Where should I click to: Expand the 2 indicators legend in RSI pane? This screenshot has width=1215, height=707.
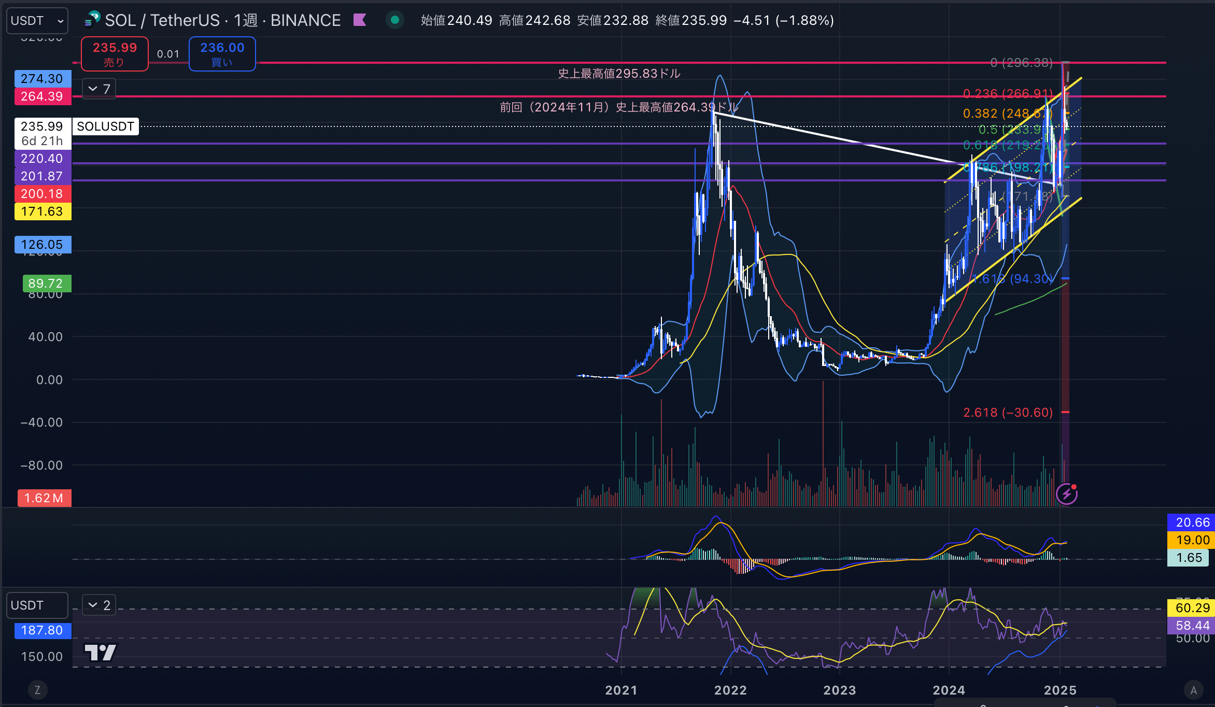click(x=99, y=605)
